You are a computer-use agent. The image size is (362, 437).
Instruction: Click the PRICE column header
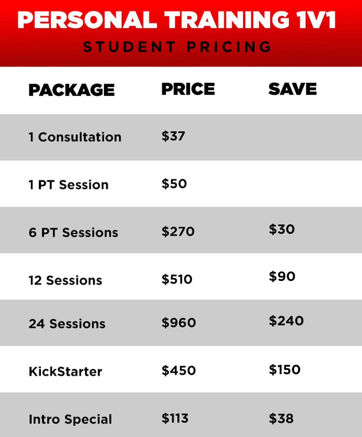point(188,89)
